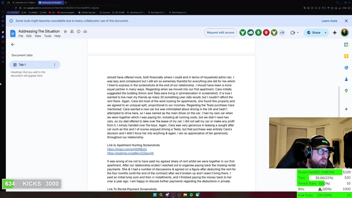Open the imgur.com apartment hunting link
The height and width of the screenshot is (198, 352).
point(127,149)
